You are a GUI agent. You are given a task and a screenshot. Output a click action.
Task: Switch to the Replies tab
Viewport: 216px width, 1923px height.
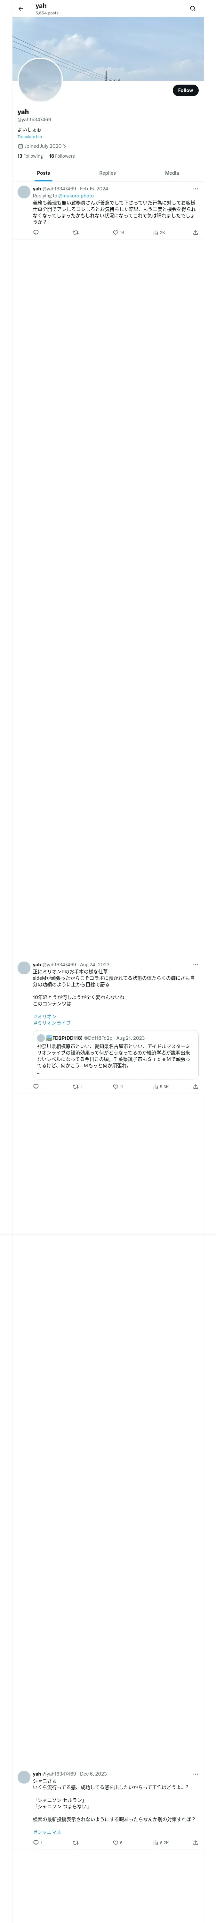pyautogui.click(x=107, y=172)
